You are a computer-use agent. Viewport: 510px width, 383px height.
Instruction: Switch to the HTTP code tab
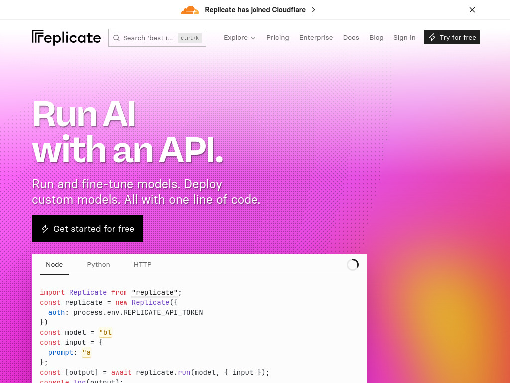coord(143,265)
